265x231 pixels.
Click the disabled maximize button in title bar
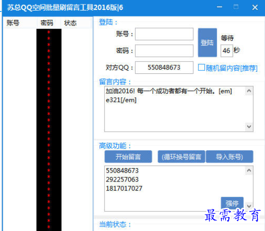(236, 7)
